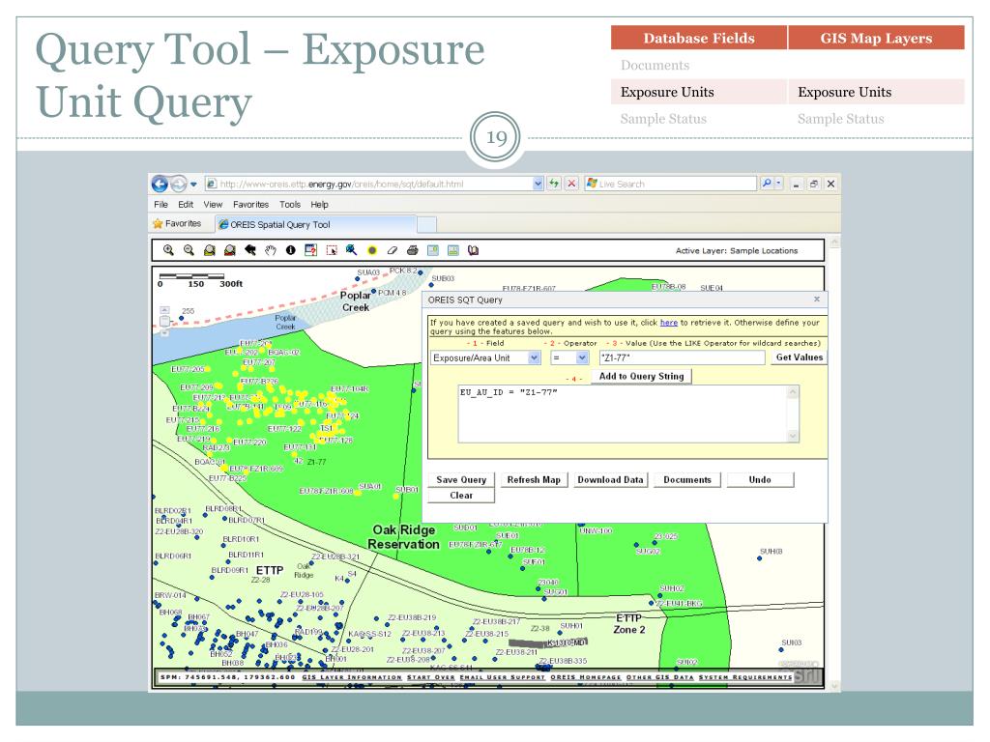Click the browser Stop X icon
The height and width of the screenshot is (742, 990).
pos(571,183)
